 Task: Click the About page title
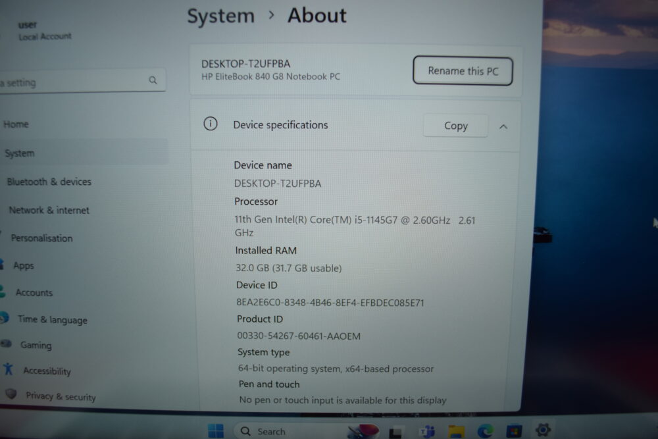pos(317,16)
